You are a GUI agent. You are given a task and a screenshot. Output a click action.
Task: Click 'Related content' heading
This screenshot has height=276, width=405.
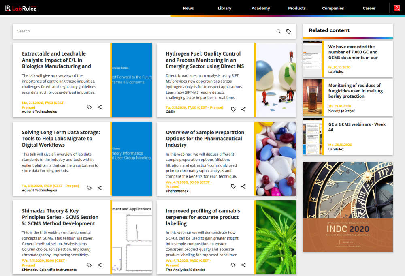(329, 30)
